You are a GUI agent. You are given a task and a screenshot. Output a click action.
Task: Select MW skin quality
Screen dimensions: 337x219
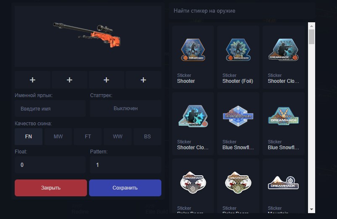[x=58, y=137]
